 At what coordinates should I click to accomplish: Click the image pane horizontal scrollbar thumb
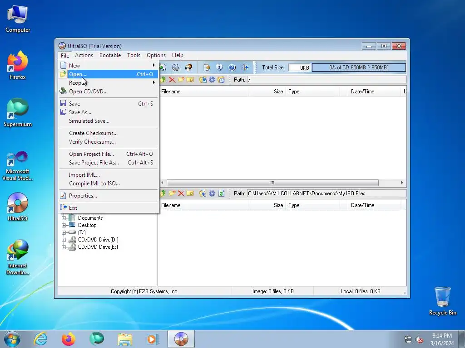[x=272, y=183]
